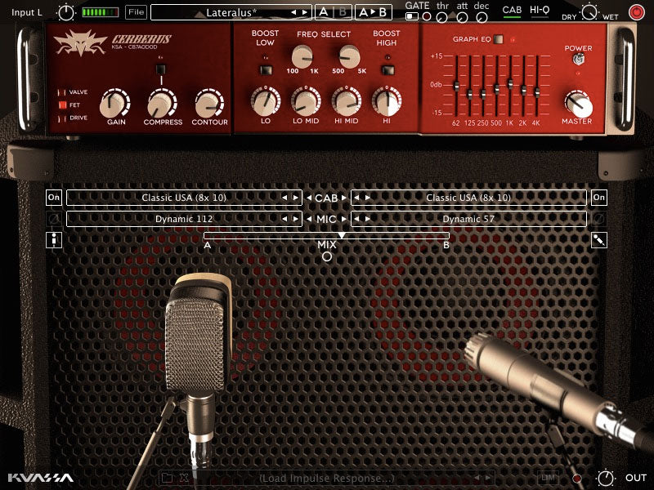
Task: Toggle the GRAPH EQ button
Action: (x=498, y=39)
